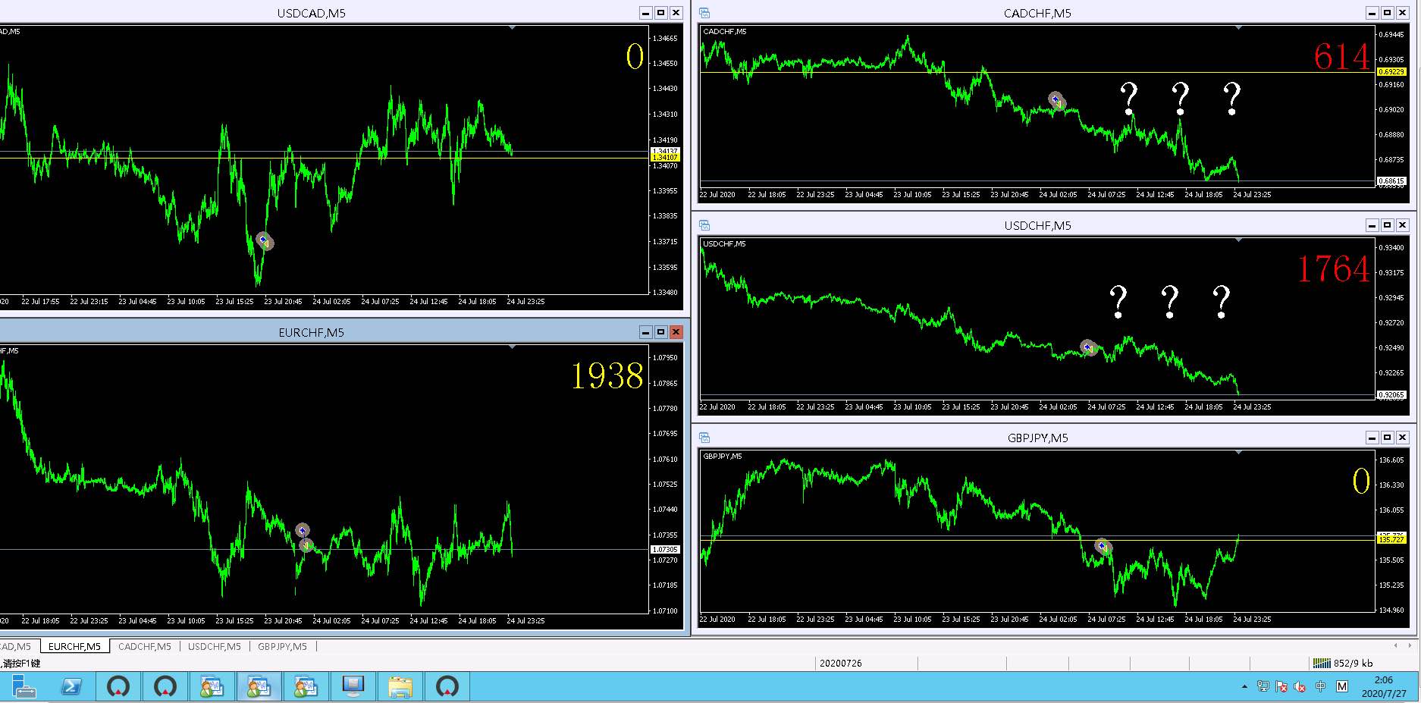The height and width of the screenshot is (703, 1421).
Task: Maximize the CADCHF,M5 chart window
Action: coord(1388,13)
